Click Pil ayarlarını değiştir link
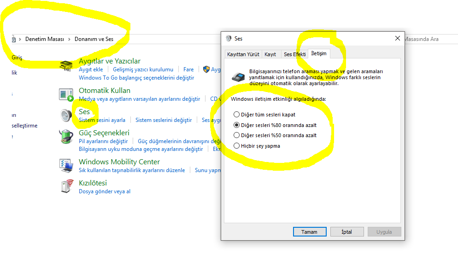Viewport: 458px width, 254px height. 103,141
